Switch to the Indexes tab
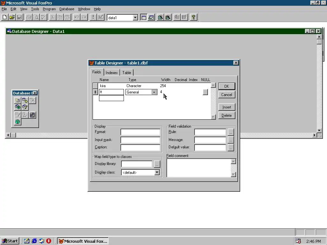 (x=111, y=72)
